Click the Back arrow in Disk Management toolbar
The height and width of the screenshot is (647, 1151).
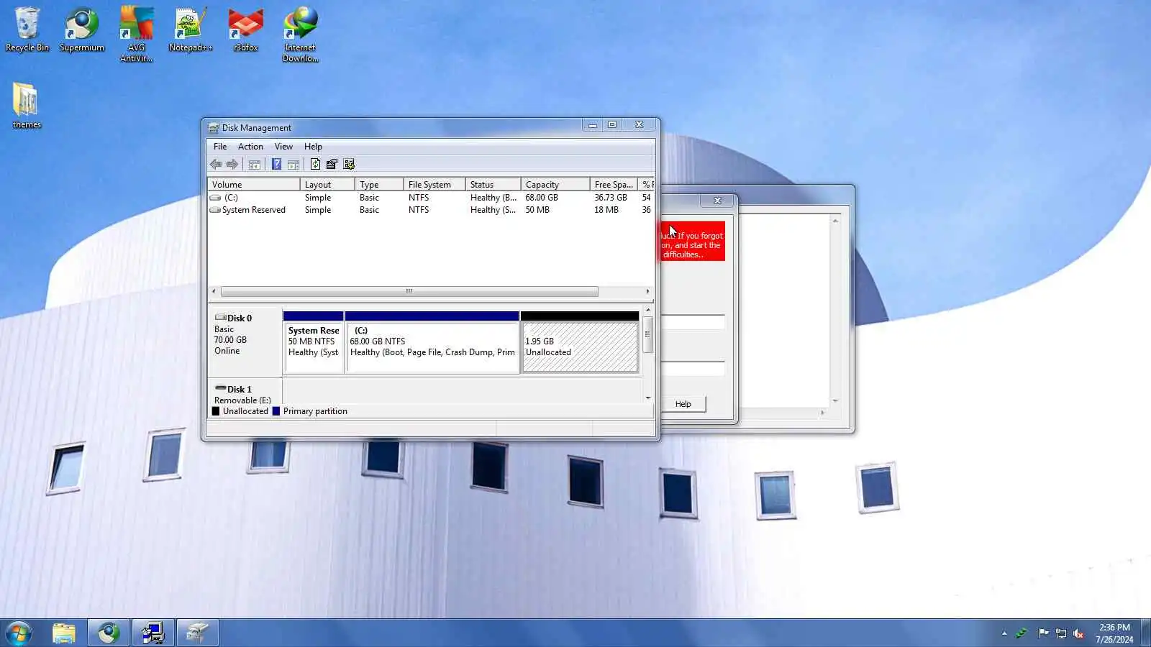pos(215,165)
